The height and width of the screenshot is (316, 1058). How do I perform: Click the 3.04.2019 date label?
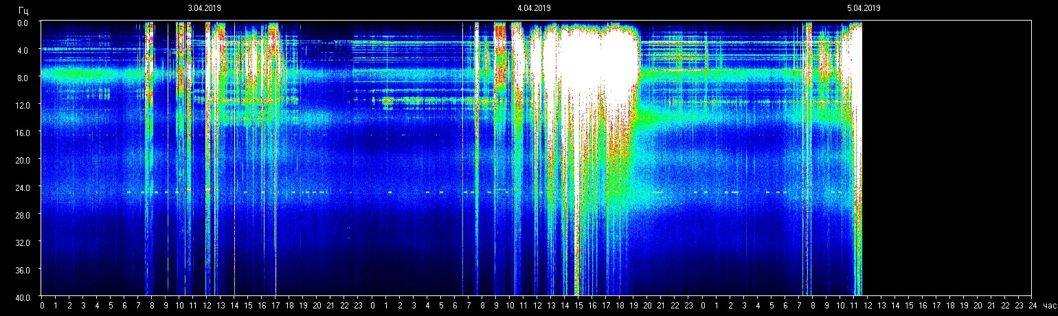click(204, 8)
